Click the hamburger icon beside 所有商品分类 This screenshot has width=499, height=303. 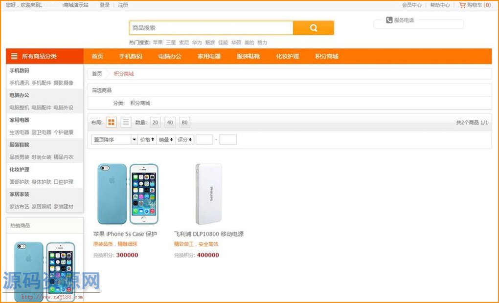(14, 56)
